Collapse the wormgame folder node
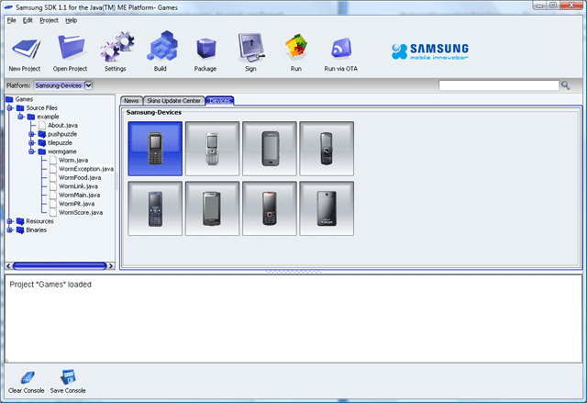 [31, 151]
